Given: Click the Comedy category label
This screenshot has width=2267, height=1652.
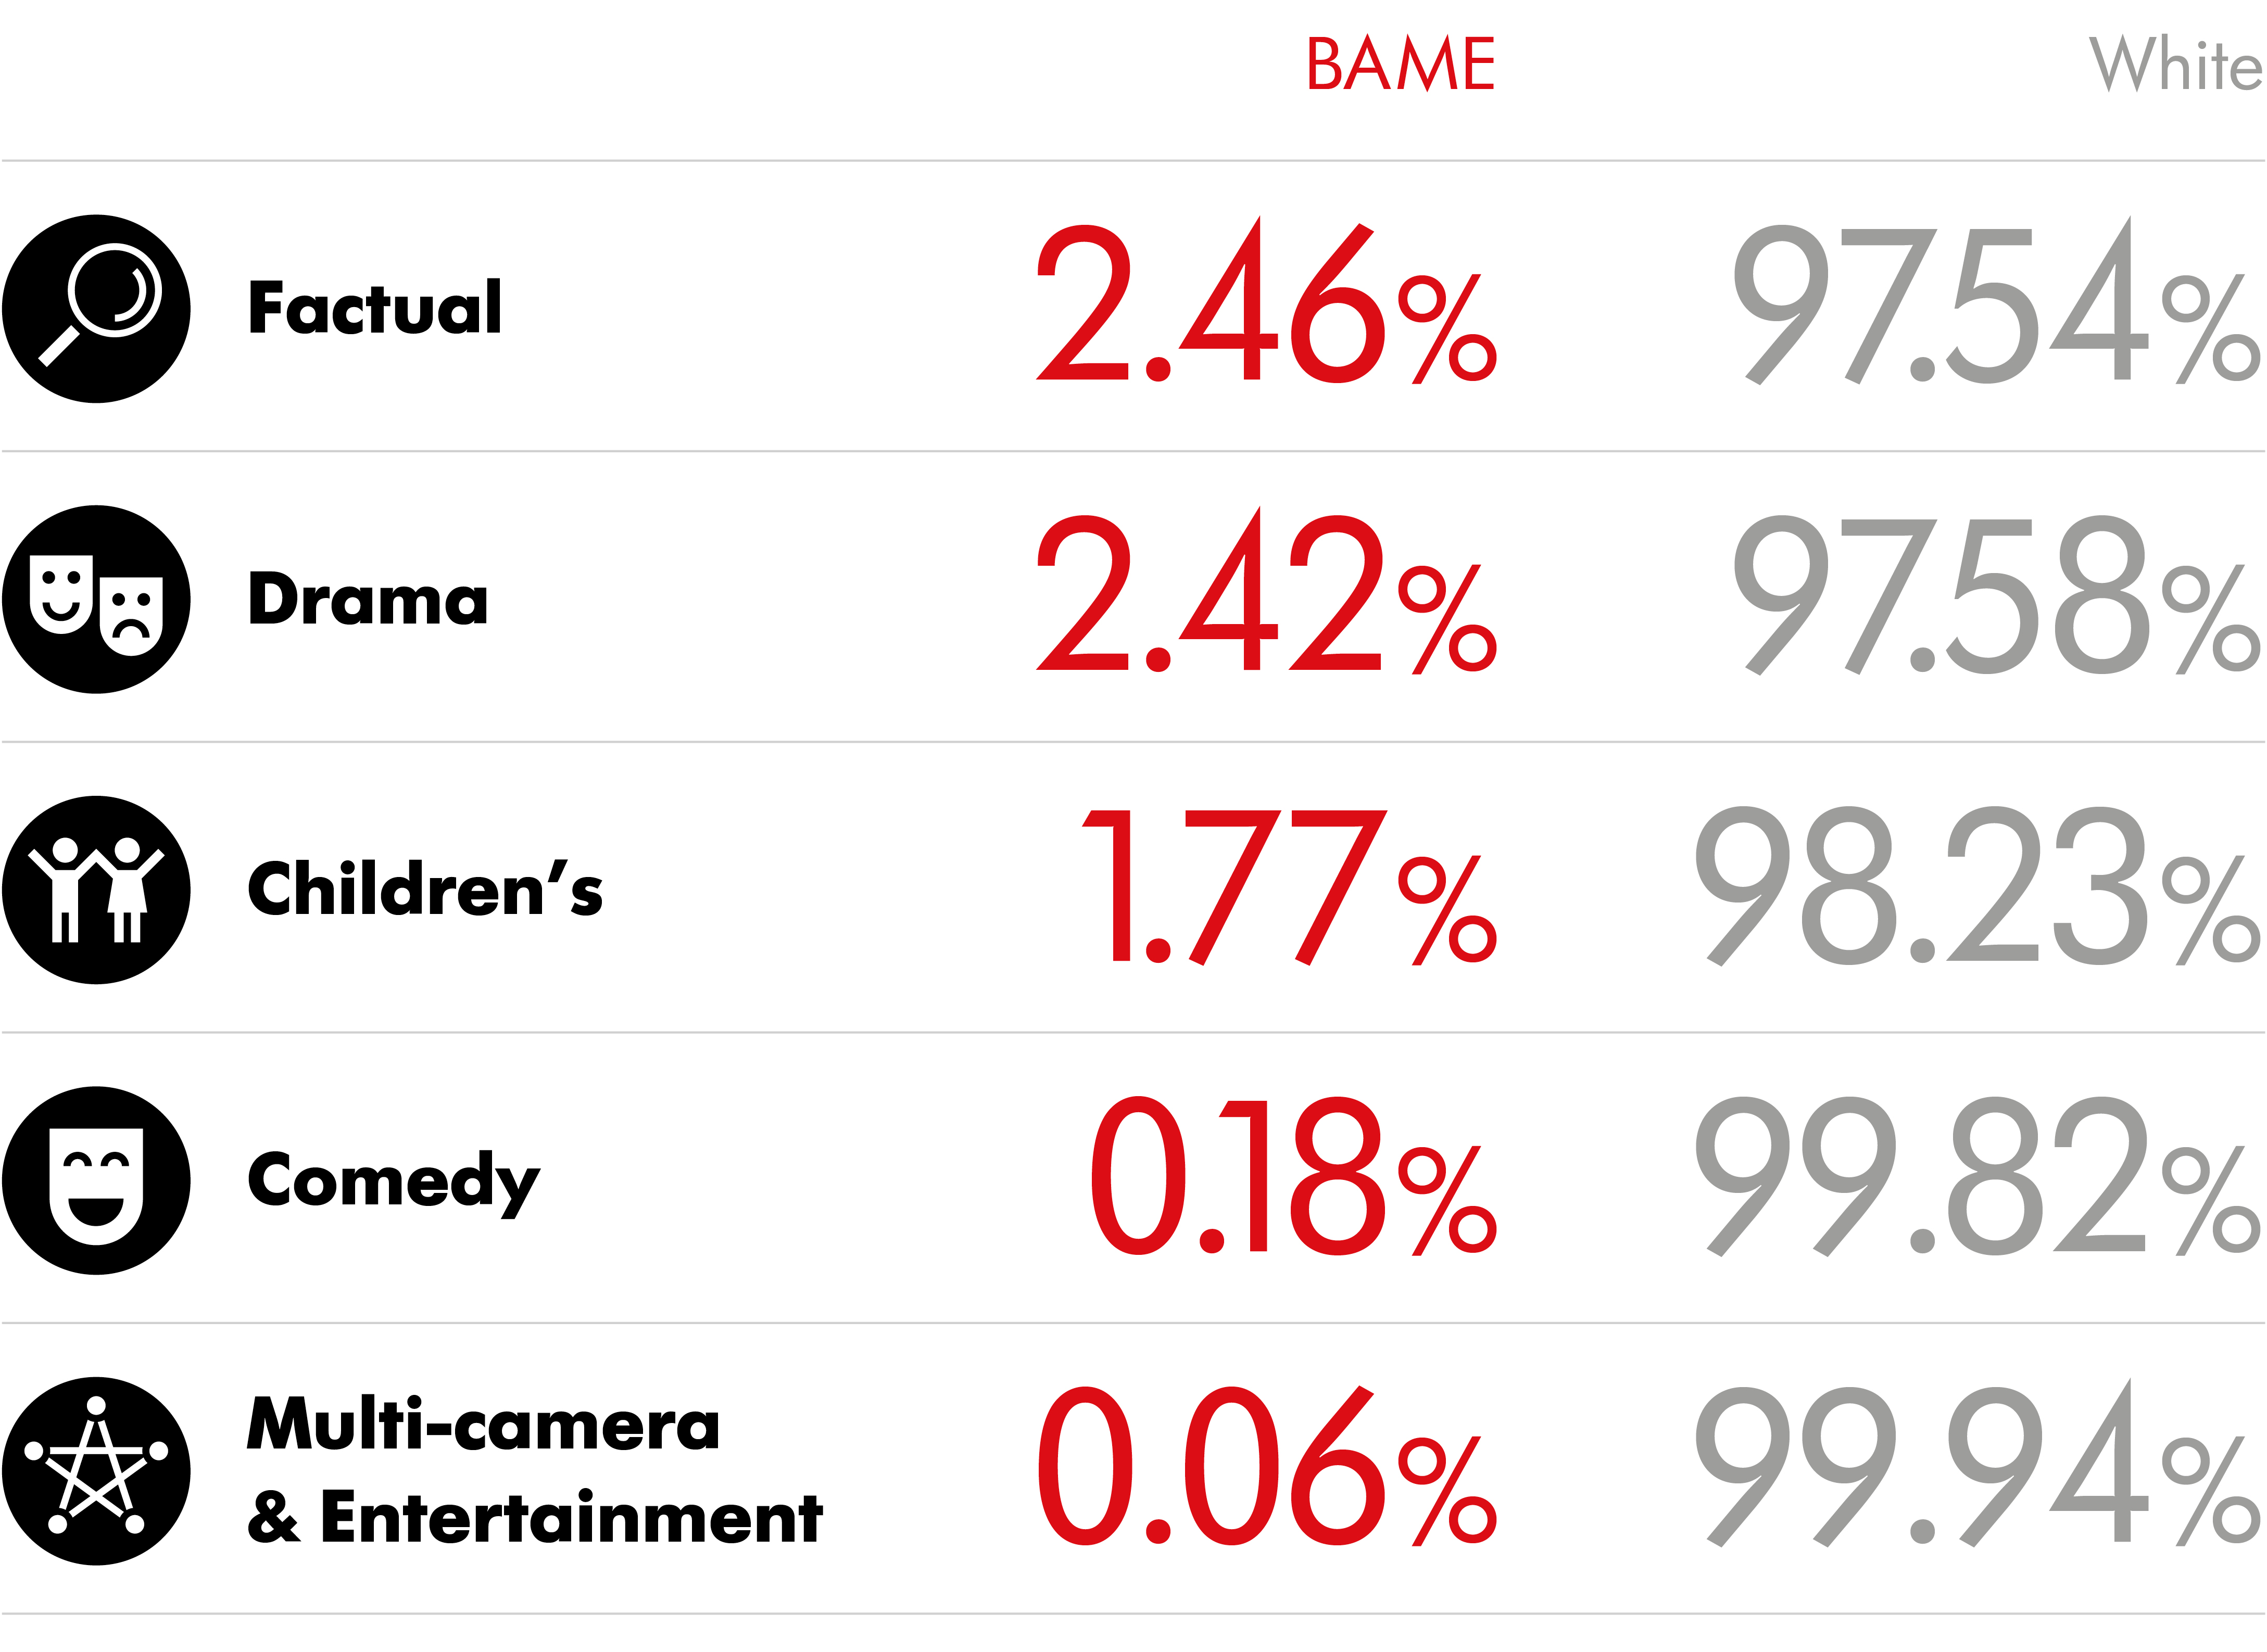Looking at the screenshot, I should [393, 1183].
